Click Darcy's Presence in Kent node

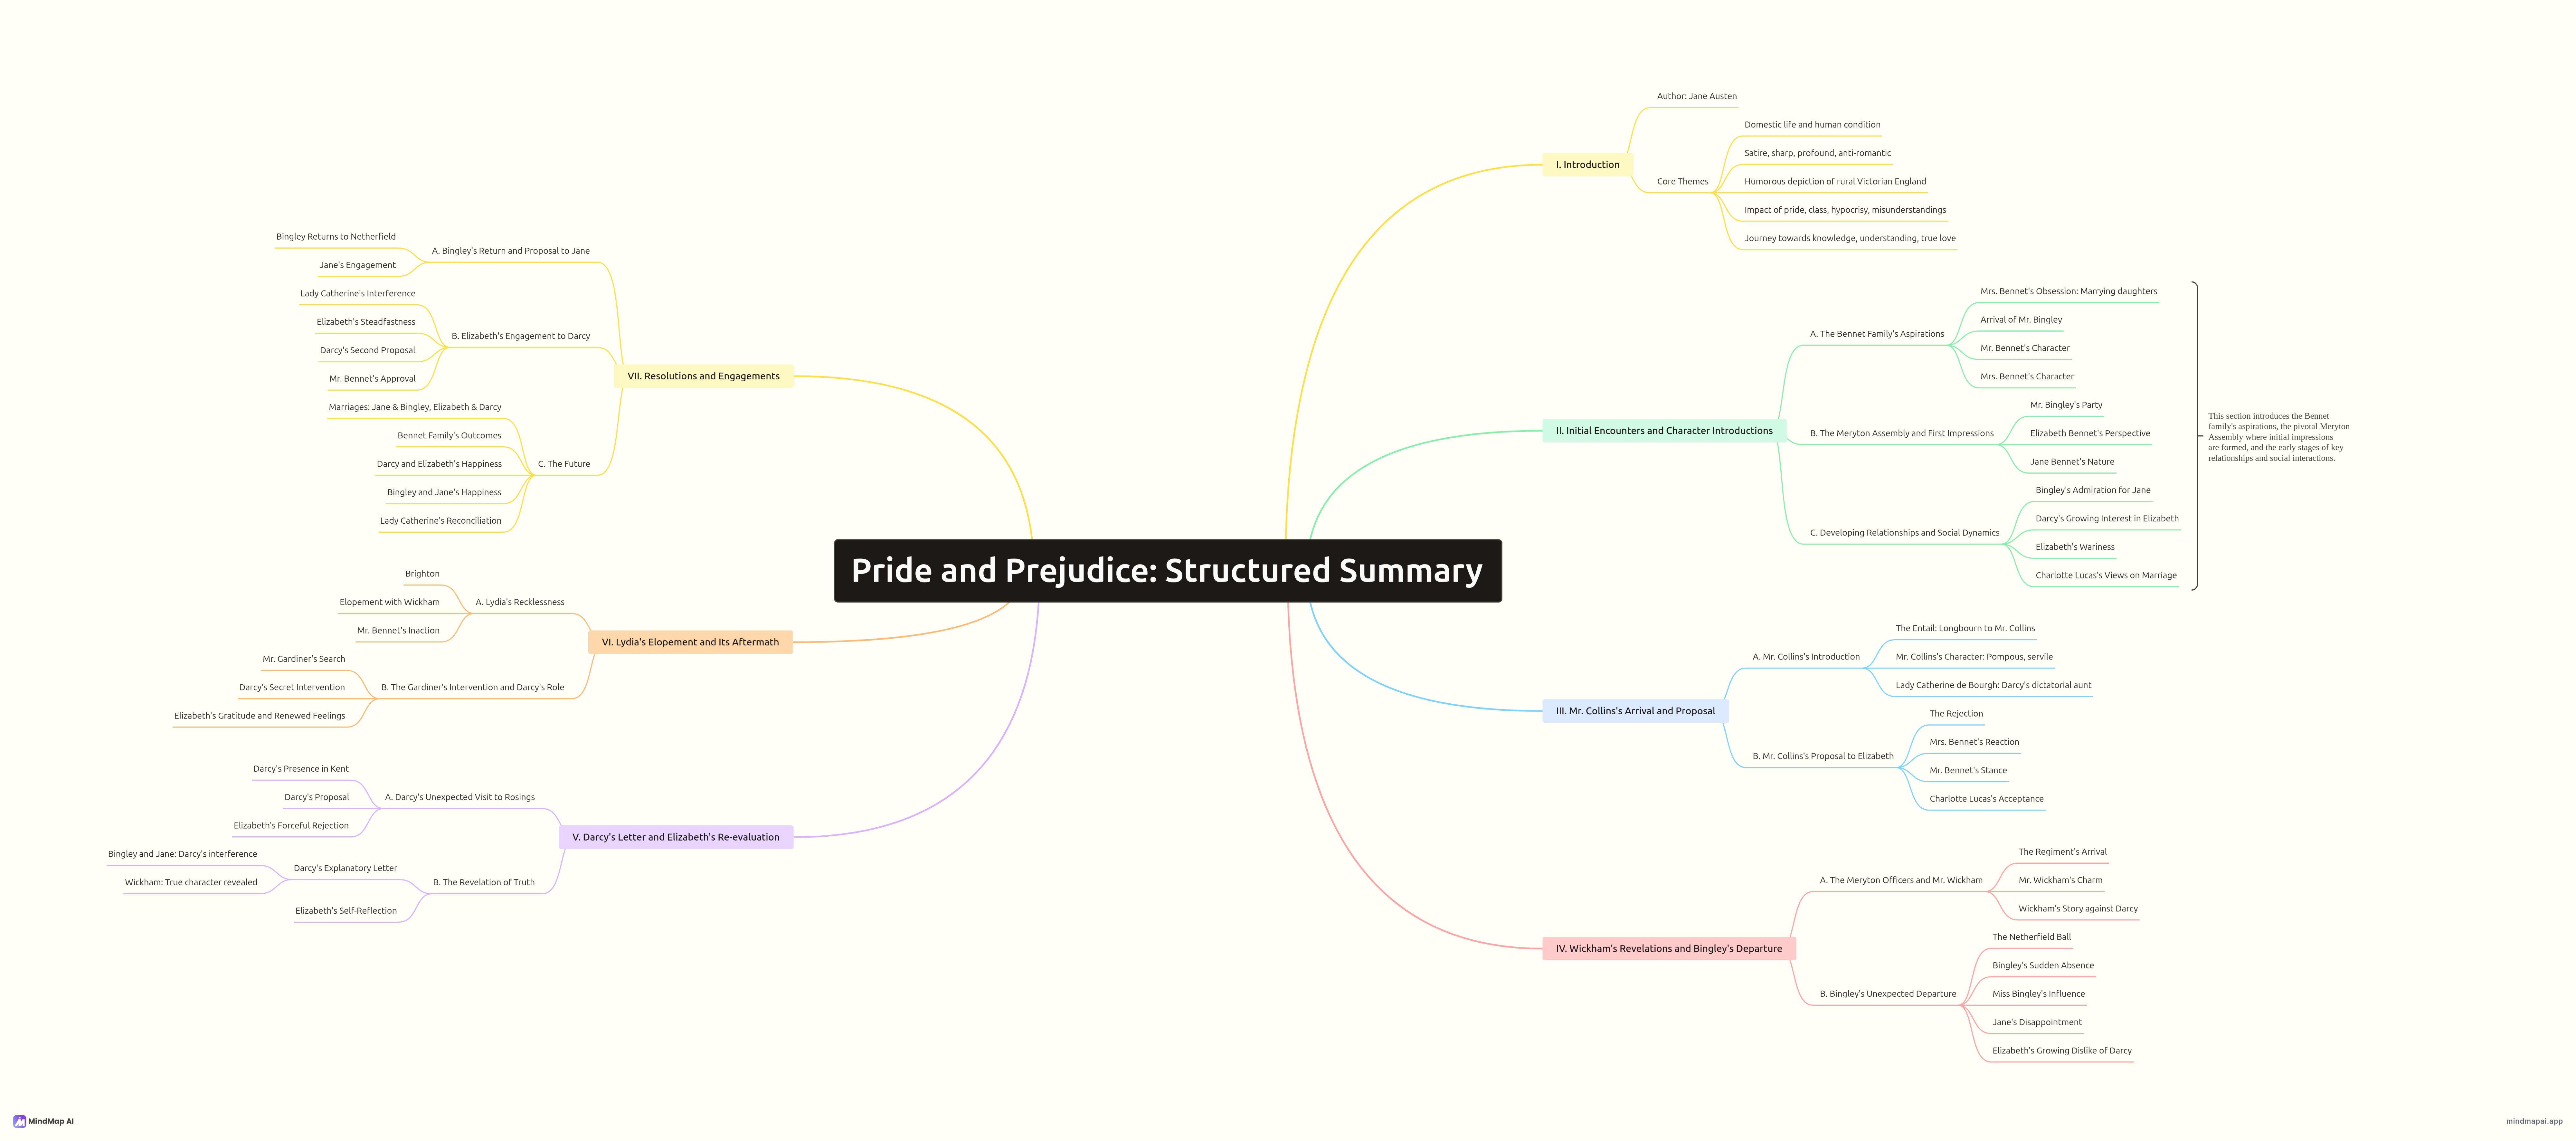pos(301,769)
